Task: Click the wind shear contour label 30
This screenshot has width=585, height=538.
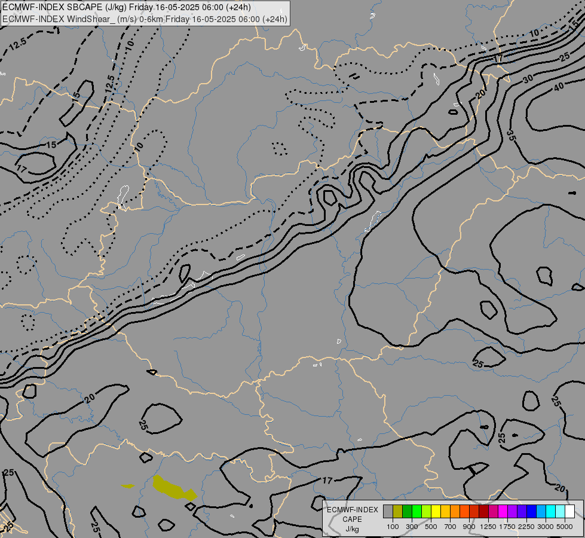Action: (x=528, y=79)
